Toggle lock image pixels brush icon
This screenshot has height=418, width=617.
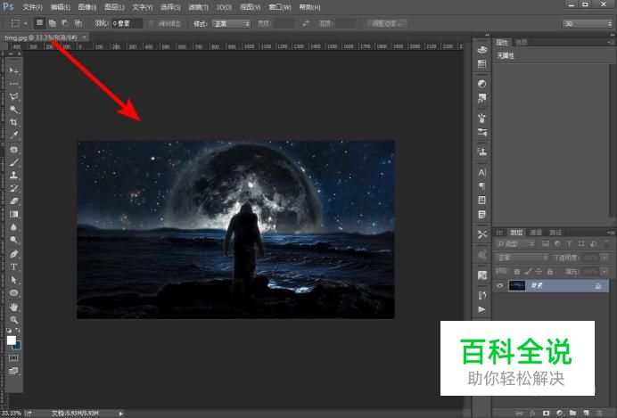coord(528,271)
